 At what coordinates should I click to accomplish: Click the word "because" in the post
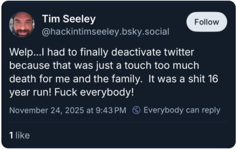27,66
